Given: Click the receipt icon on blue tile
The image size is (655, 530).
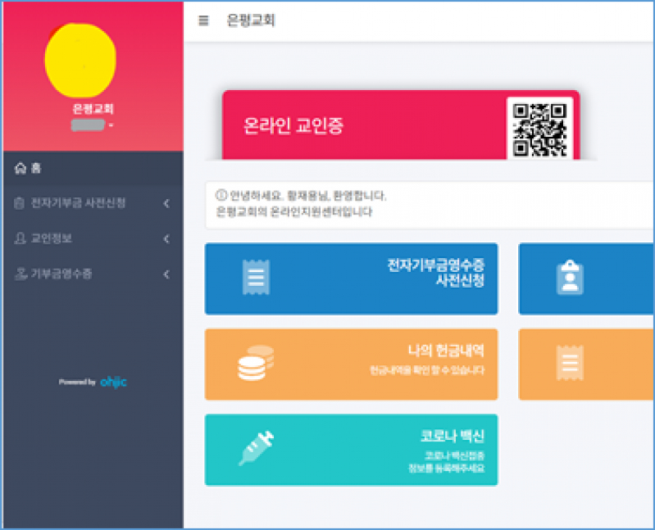Looking at the screenshot, I should [x=256, y=279].
